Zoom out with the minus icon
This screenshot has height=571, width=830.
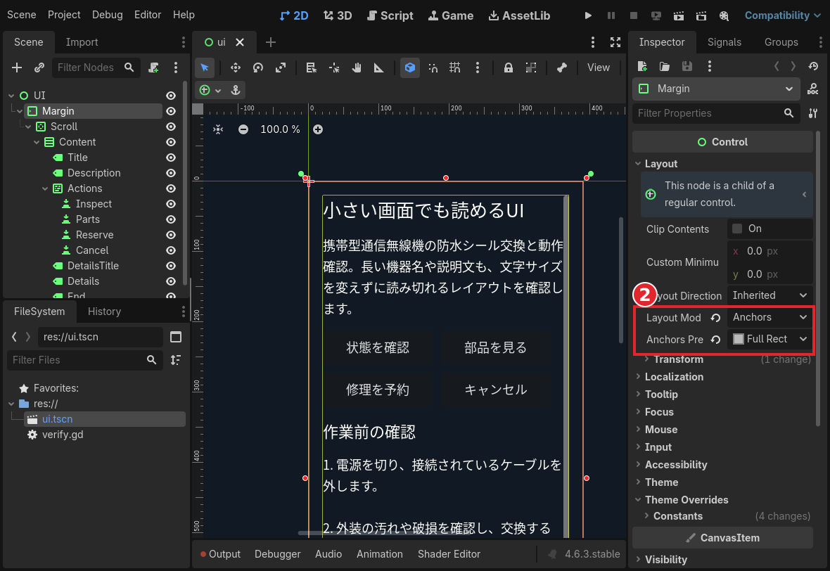pos(243,129)
